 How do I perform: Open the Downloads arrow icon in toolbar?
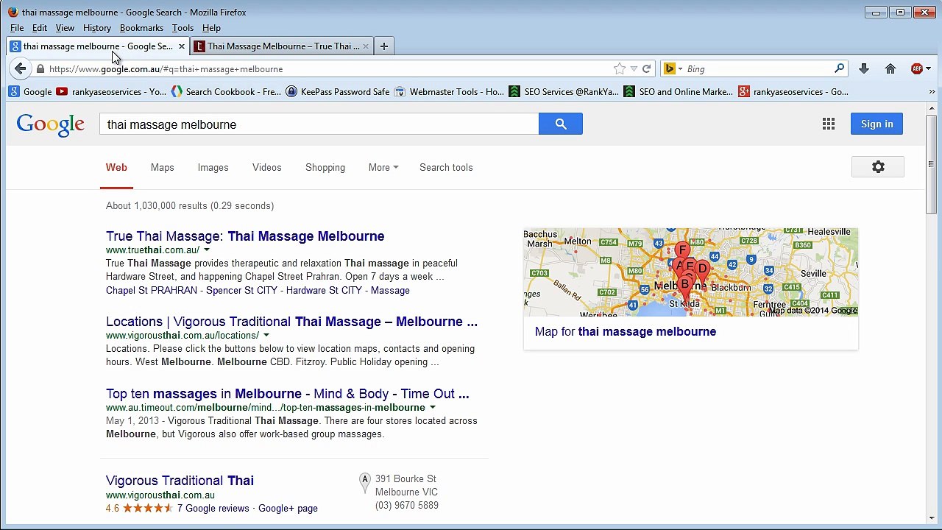(x=864, y=68)
